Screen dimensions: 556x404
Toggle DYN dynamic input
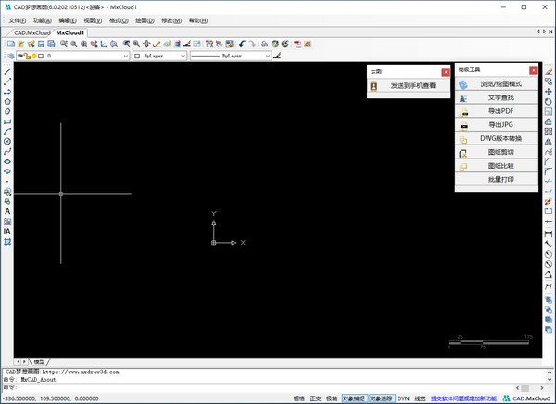click(x=403, y=398)
